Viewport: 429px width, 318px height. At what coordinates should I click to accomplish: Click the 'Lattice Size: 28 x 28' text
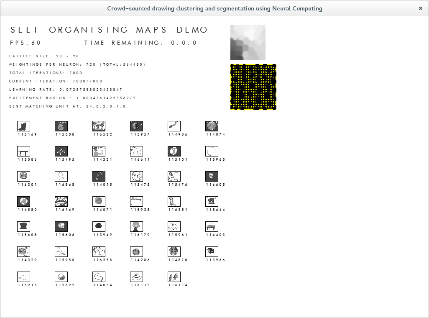pos(44,56)
